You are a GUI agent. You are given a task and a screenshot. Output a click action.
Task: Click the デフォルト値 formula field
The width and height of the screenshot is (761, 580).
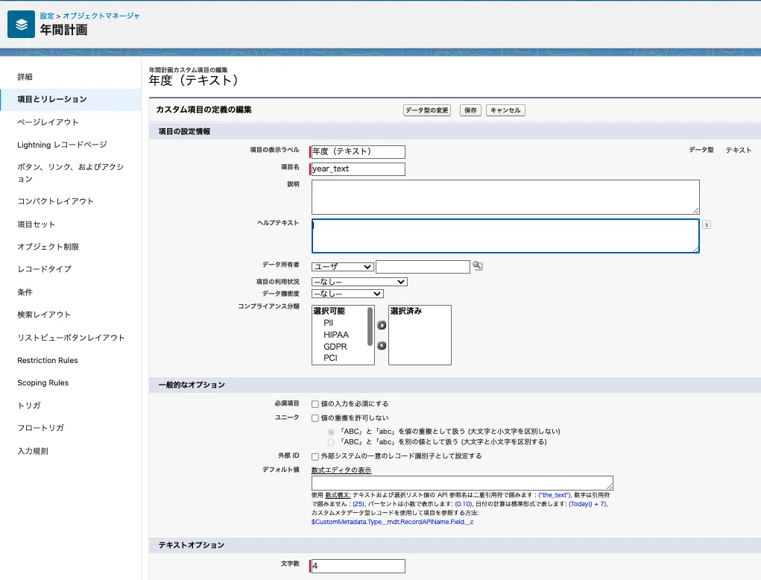click(462, 483)
